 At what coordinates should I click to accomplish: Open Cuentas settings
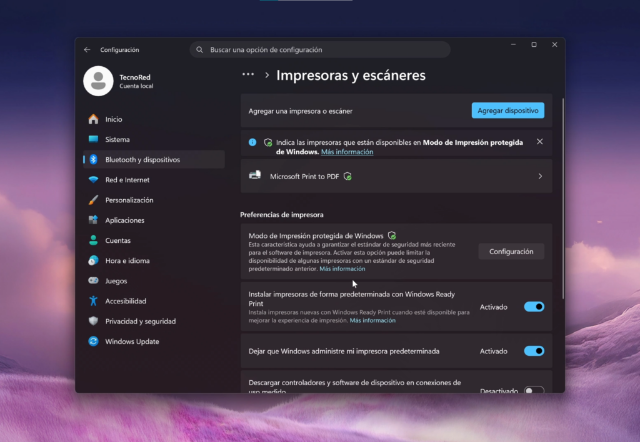pos(154,240)
